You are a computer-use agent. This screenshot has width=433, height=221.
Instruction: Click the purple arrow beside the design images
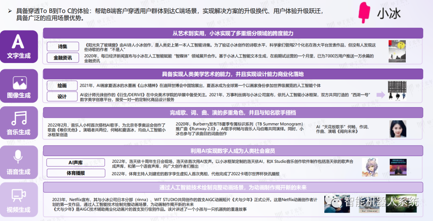click(381, 95)
